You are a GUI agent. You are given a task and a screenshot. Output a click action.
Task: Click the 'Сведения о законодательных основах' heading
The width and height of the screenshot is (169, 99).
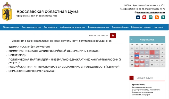(x=62, y=41)
